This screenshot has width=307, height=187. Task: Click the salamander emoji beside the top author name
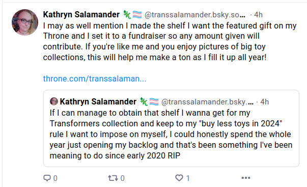[127, 15]
